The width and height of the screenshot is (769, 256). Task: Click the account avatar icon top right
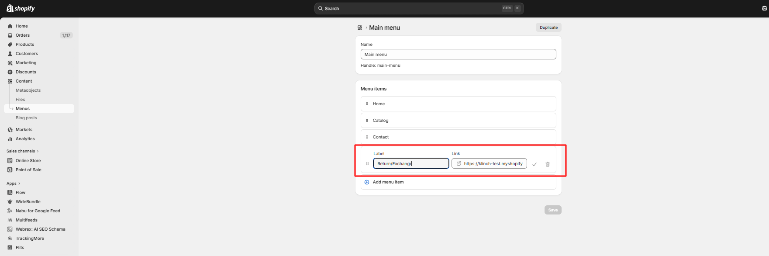coord(764,8)
